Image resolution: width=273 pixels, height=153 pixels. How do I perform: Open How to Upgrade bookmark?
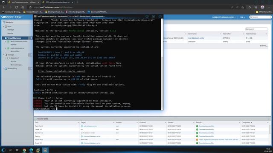coord(76,12)
